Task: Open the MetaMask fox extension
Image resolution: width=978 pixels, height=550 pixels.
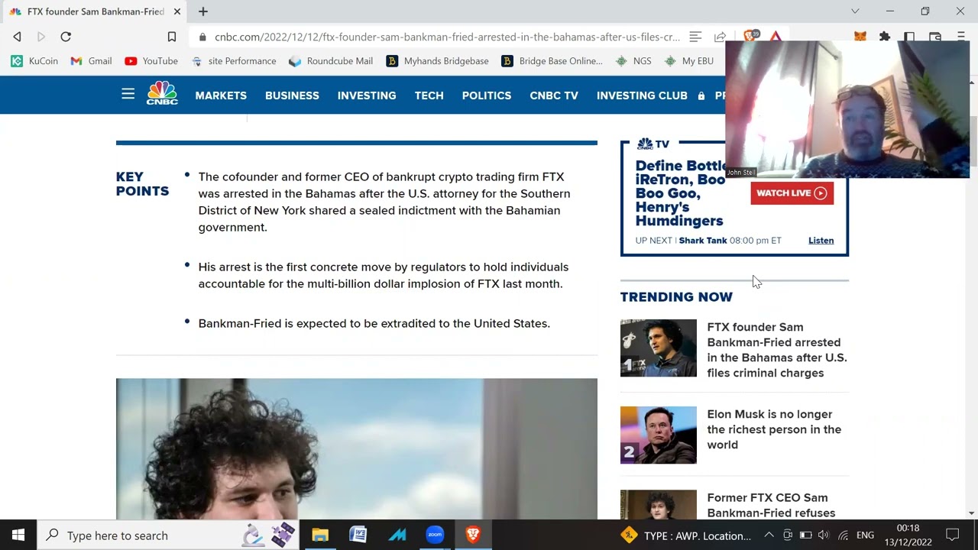Action: coord(860,37)
